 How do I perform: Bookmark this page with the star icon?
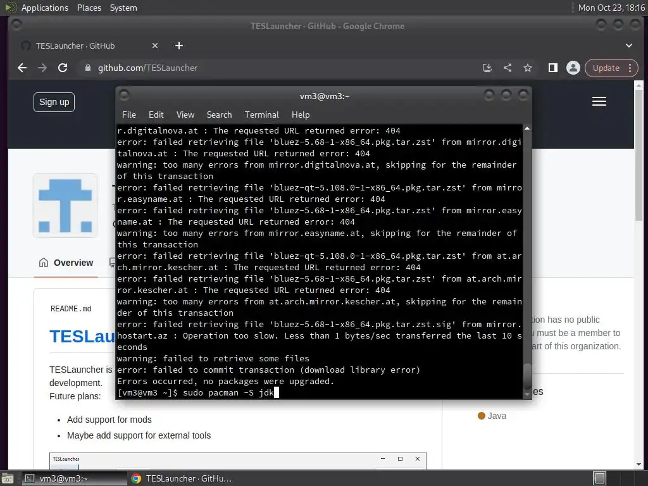pos(528,68)
